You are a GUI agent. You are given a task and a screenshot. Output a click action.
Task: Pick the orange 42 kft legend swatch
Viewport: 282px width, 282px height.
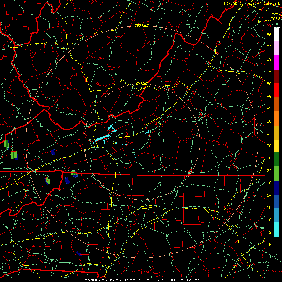(x=277, y=118)
